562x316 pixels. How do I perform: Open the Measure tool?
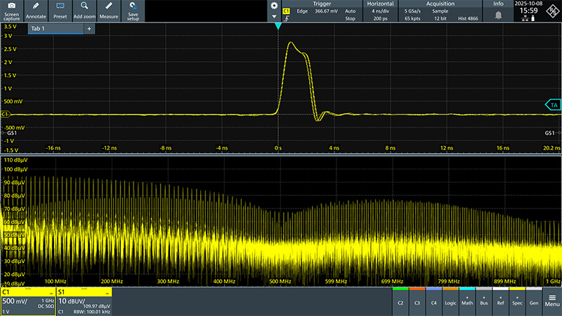(x=108, y=10)
